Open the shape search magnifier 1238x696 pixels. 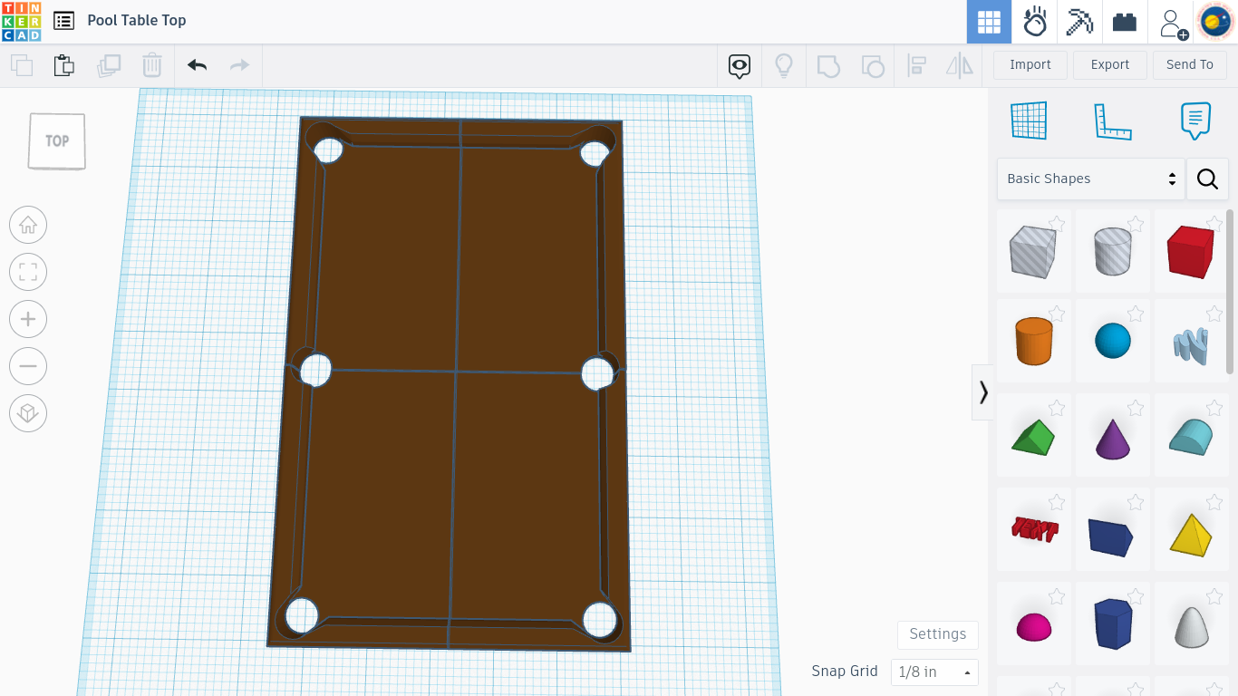pyautogui.click(x=1207, y=179)
